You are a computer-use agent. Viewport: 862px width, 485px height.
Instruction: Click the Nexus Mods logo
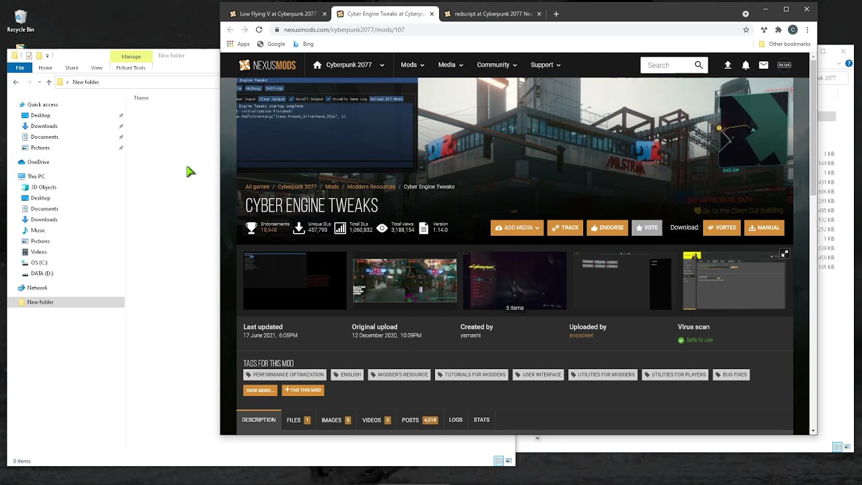pyautogui.click(x=267, y=65)
